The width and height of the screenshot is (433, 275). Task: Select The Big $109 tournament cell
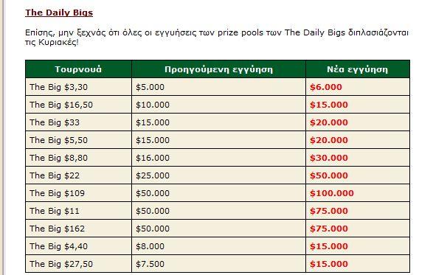click(78, 193)
